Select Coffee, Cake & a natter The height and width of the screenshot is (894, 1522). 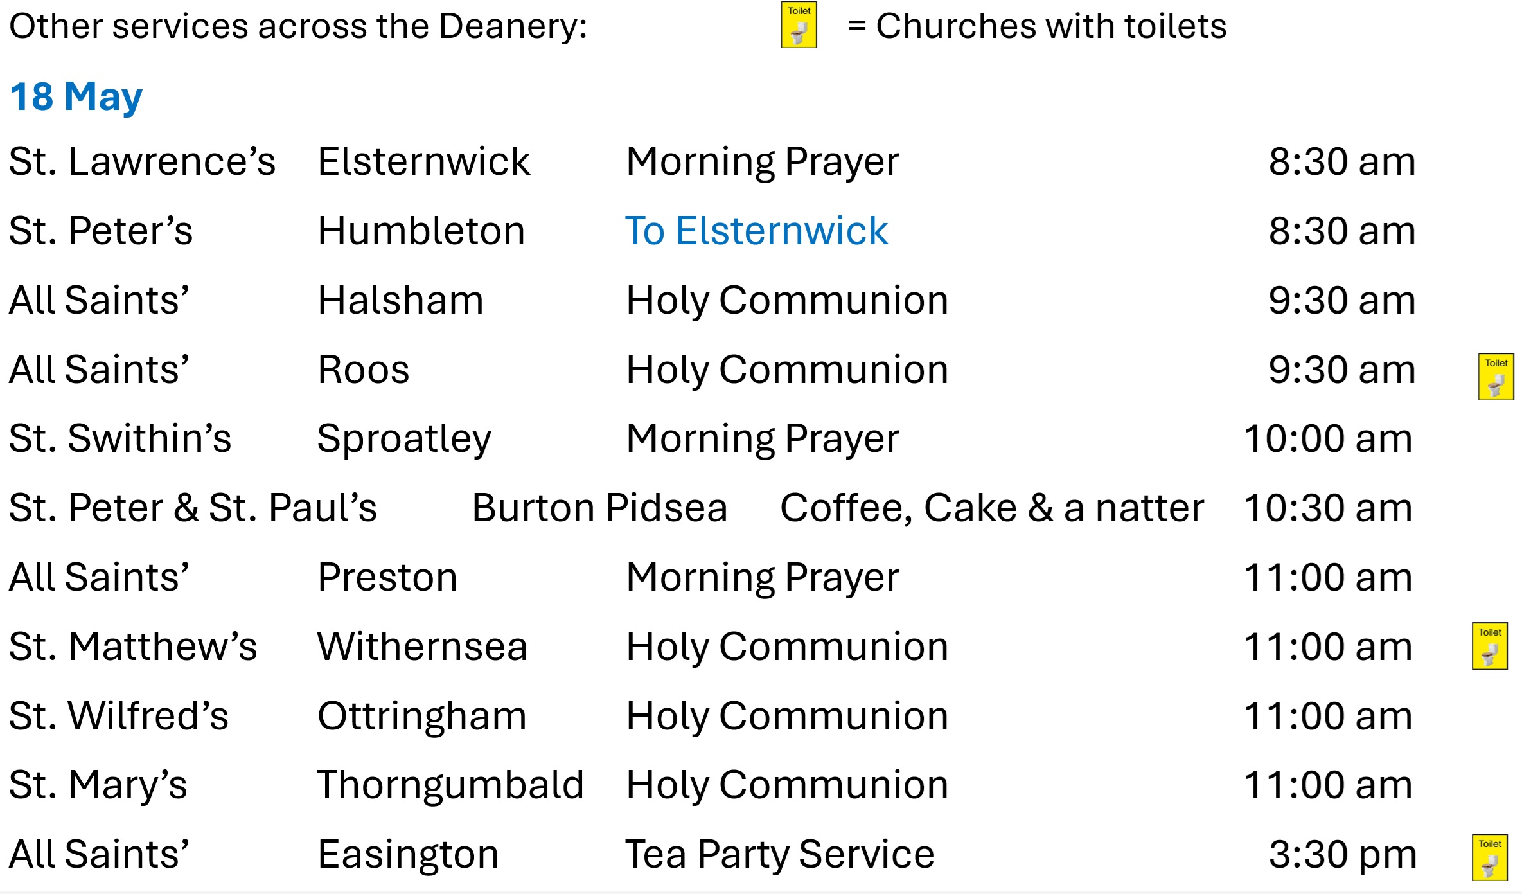992,508
